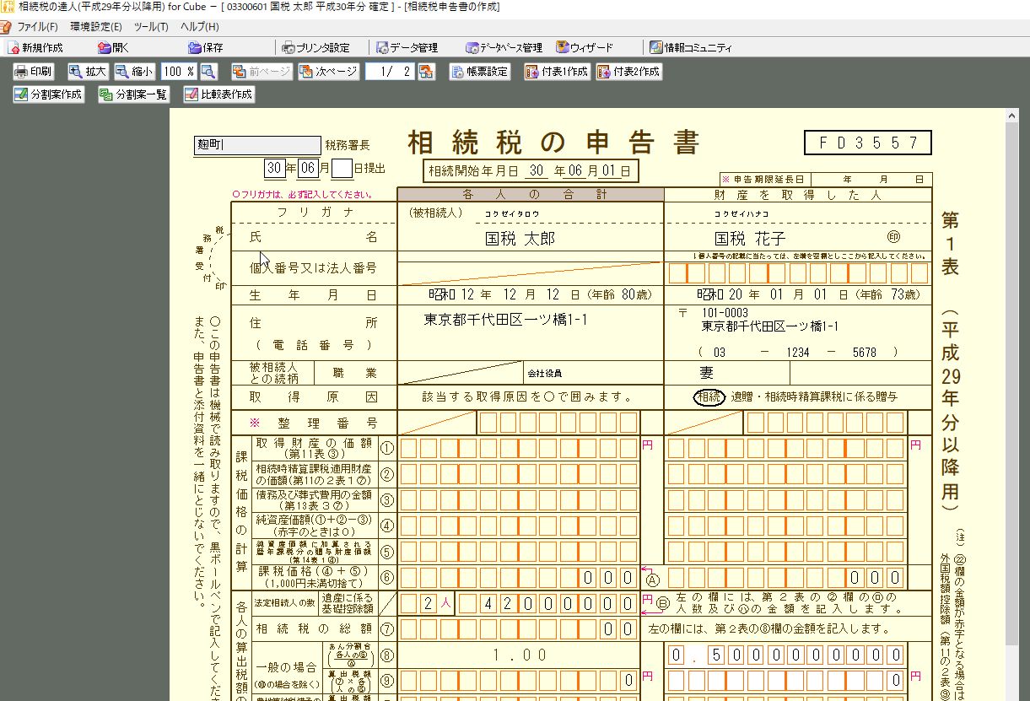The image size is (1030, 701).
Task: Click the furigana コクゼイタロウ
Action: (512, 213)
